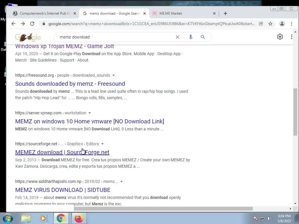Clear the search box with X
Image resolution: width=299 pixels, height=224 pixels.
pyautogui.click(x=177, y=37)
